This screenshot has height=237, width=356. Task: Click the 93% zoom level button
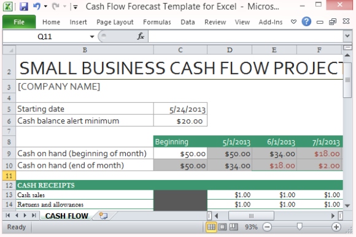251,227
